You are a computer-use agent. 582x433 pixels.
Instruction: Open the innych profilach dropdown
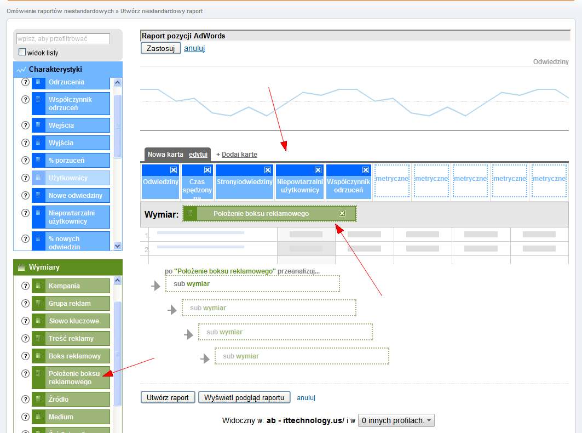[397, 420]
